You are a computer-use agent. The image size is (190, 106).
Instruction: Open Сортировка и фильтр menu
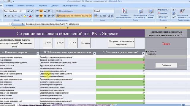pos(182,14)
